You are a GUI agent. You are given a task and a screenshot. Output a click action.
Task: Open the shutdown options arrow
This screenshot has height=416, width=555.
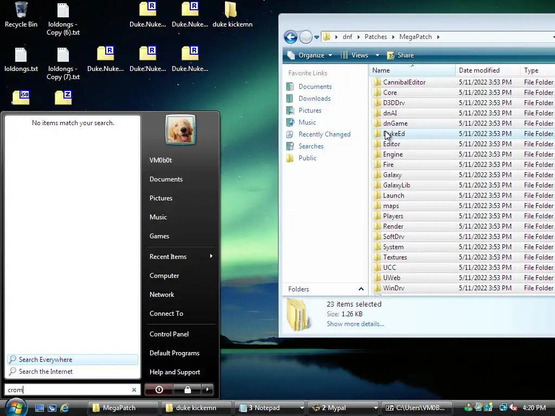(x=208, y=389)
